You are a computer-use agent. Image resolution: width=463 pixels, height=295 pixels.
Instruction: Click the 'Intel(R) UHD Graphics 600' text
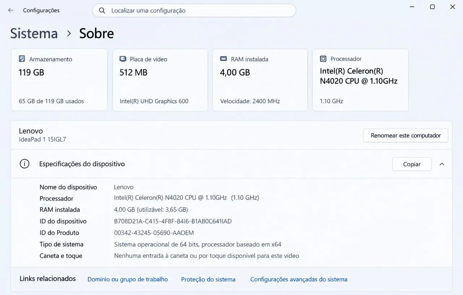(154, 101)
